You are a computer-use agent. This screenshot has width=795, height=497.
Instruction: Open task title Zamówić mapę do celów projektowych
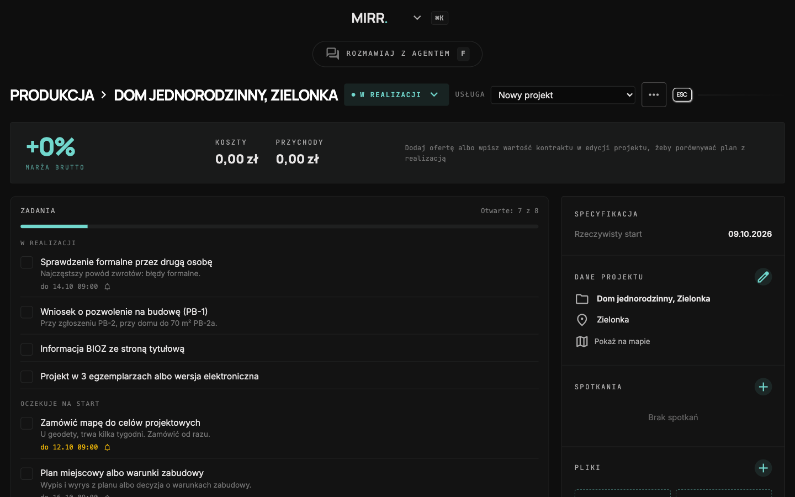tap(120, 422)
